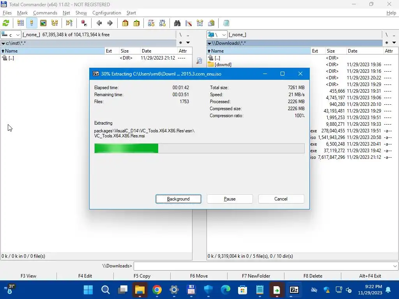The height and width of the screenshot is (299, 399).
Task: Click the green extraction progress bar
Action: (199, 148)
